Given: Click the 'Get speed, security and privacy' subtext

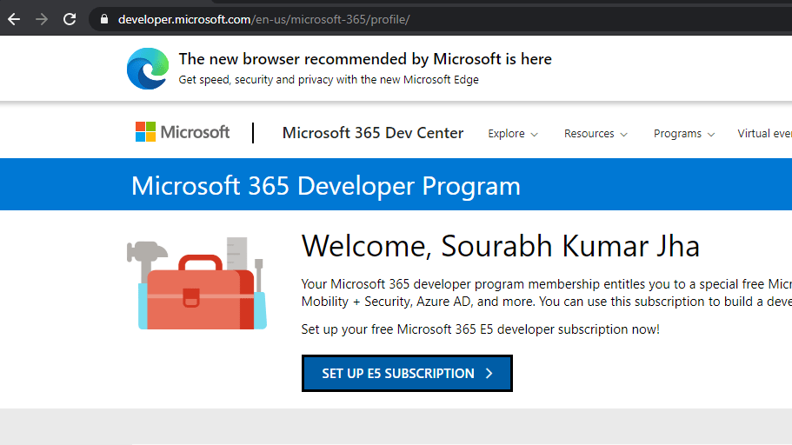Looking at the screenshot, I should pos(329,80).
